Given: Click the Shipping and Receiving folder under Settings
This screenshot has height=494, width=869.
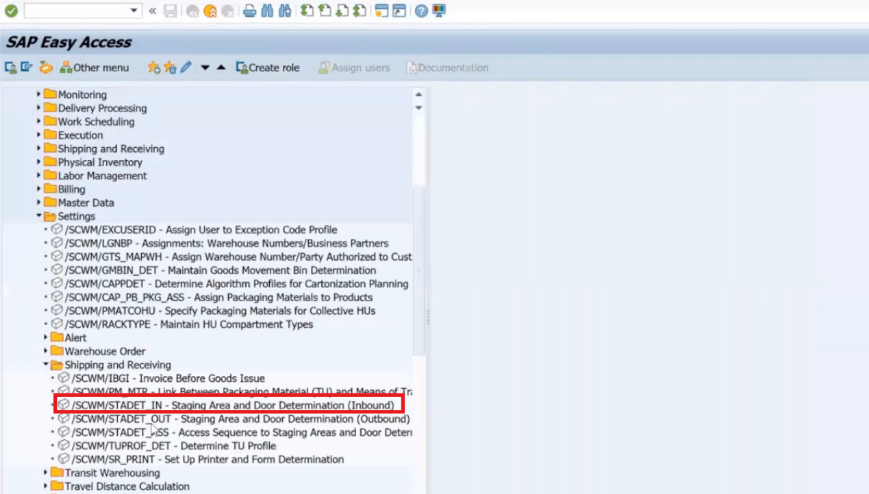Looking at the screenshot, I should 111,365.
